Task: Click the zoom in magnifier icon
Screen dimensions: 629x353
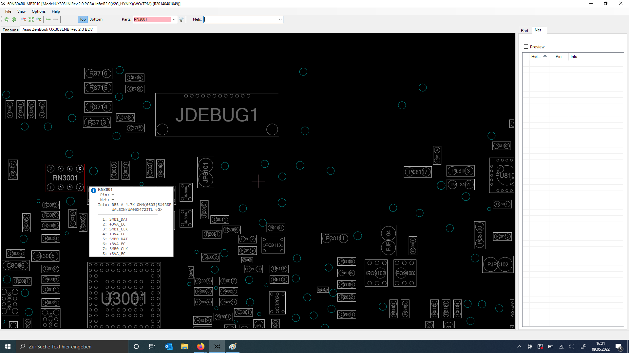Action: [39, 19]
